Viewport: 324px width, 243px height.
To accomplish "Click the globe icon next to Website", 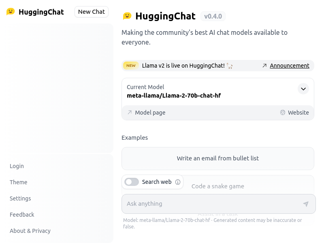I will point(282,113).
